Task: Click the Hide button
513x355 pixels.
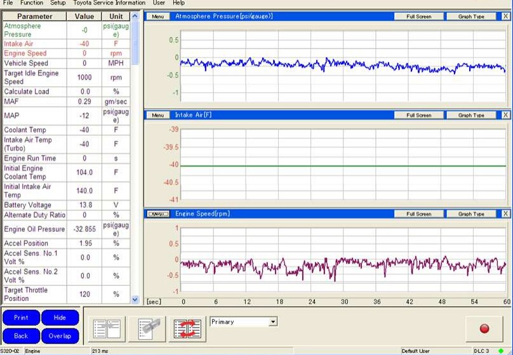Action: point(60,318)
